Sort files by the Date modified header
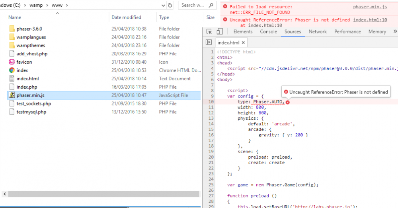This screenshot has width=398, height=208. [x=126, y=17]
